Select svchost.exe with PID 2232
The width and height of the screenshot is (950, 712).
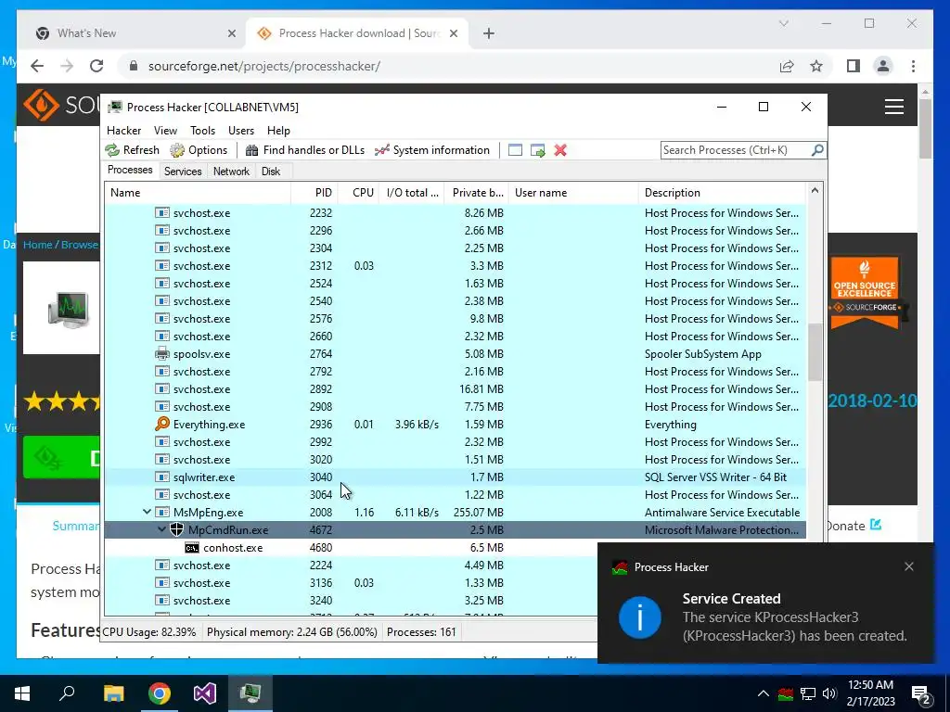(455, 213)
